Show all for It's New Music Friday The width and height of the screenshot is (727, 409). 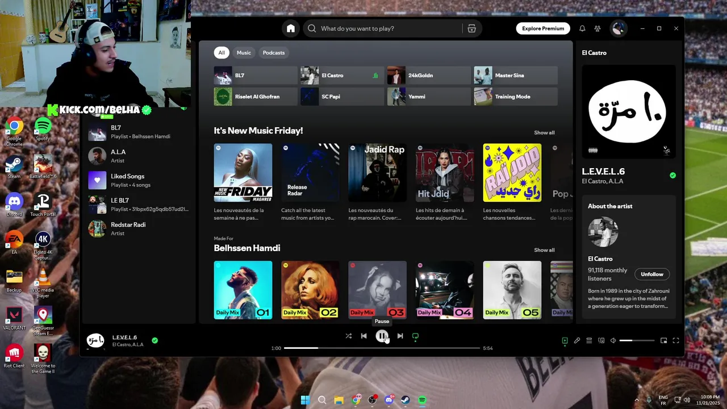coord(544,132)
